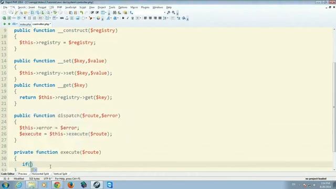Click the zoom magnifier icon at toolbar right
This screenshot has width=336, height=189.
173,13
